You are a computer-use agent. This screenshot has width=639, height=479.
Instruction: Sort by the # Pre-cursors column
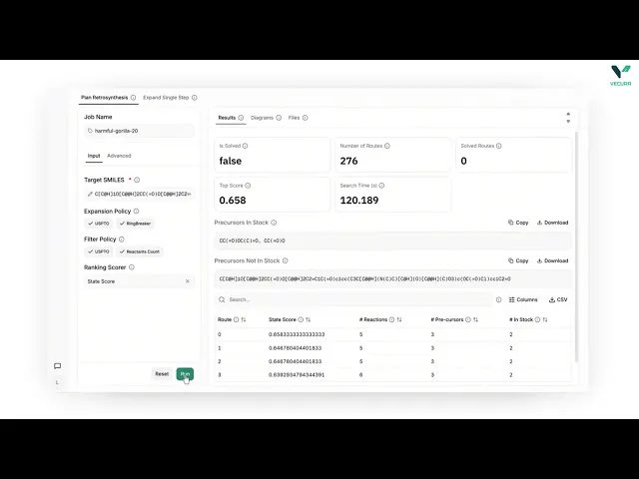coord(475,319)
